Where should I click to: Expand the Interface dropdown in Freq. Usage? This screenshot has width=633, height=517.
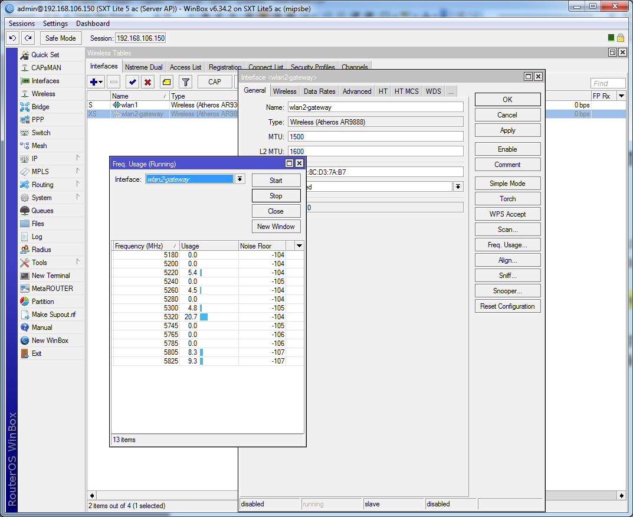pyautogui.click(x=240, y=179)
